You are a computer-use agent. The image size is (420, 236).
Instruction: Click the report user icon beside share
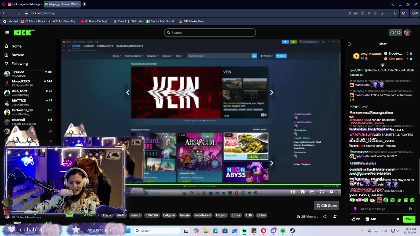tap(335, 216)
